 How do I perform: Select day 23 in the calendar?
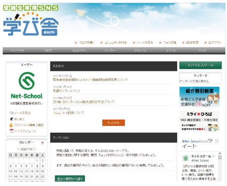tap(42, 176)
